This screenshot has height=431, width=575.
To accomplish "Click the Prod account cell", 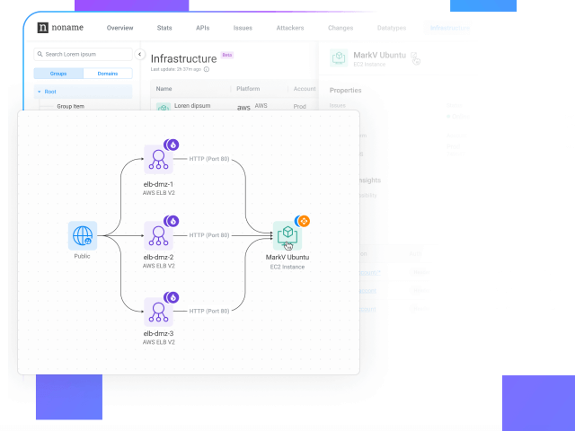I will (x=299, y=106).
